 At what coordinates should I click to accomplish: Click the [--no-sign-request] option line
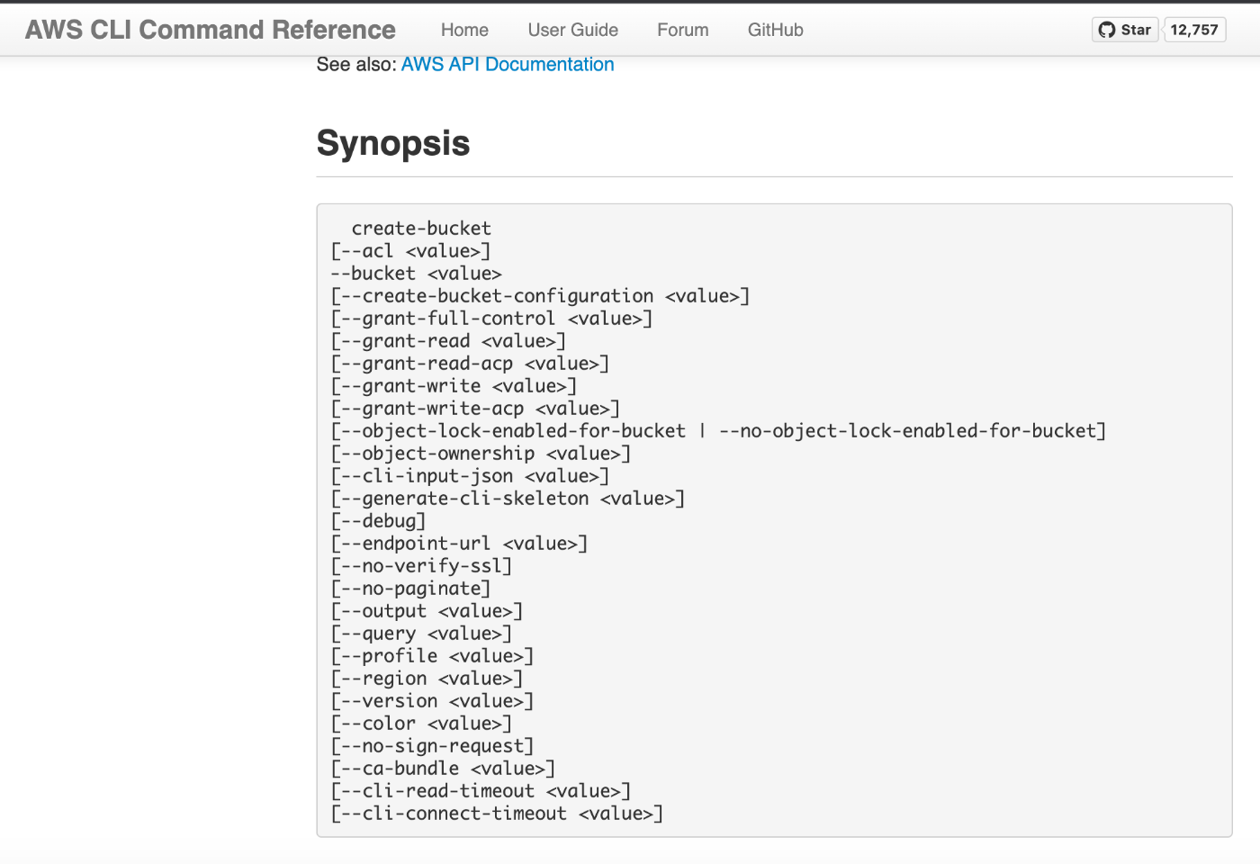pyautogui.click(x=432, y=746)
